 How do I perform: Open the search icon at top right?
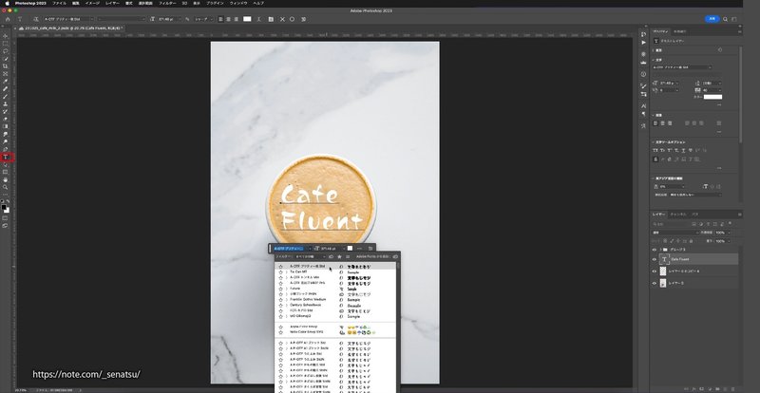725,19
